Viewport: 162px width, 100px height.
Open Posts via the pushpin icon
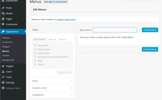[x=3, y=8]
